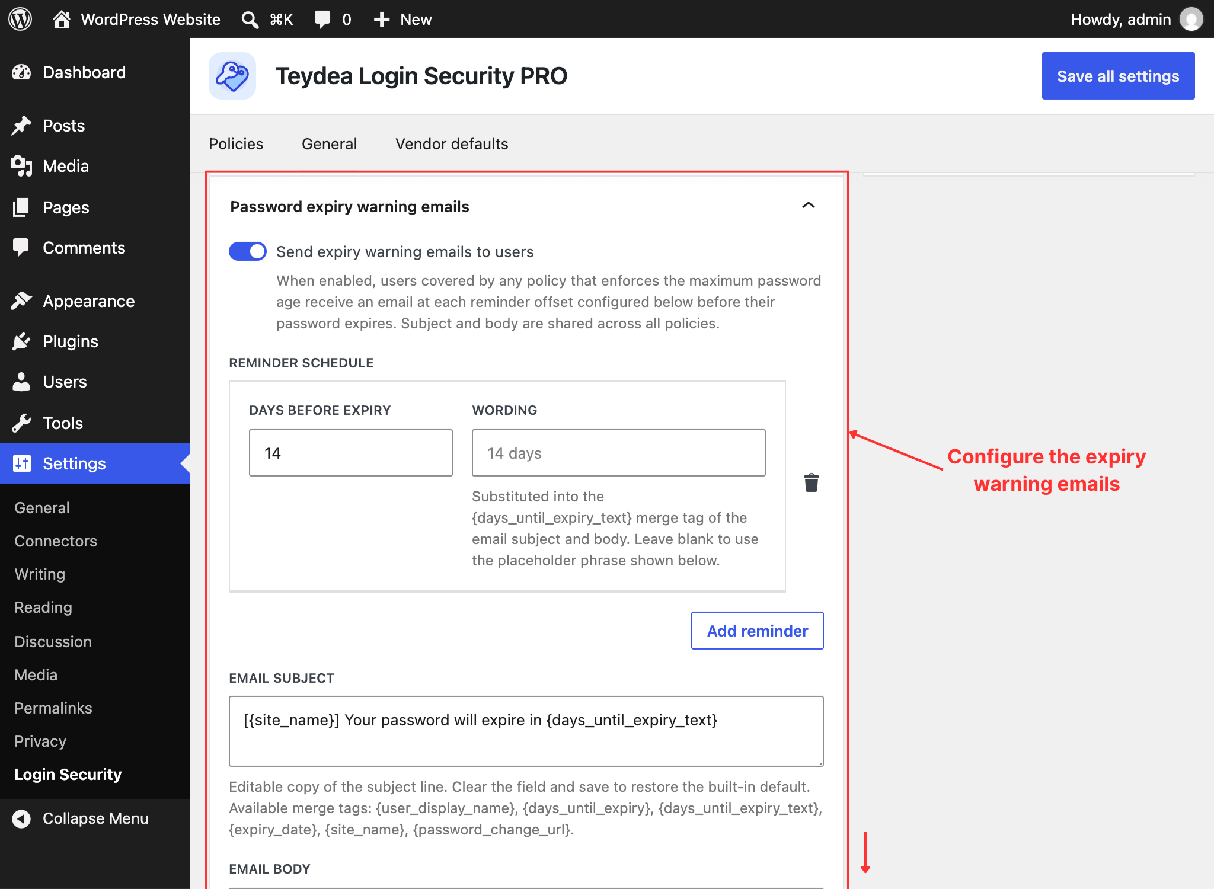Click the Comments icon in sidebar
This screenshot has height=889, width=1214.
[21, 248]
